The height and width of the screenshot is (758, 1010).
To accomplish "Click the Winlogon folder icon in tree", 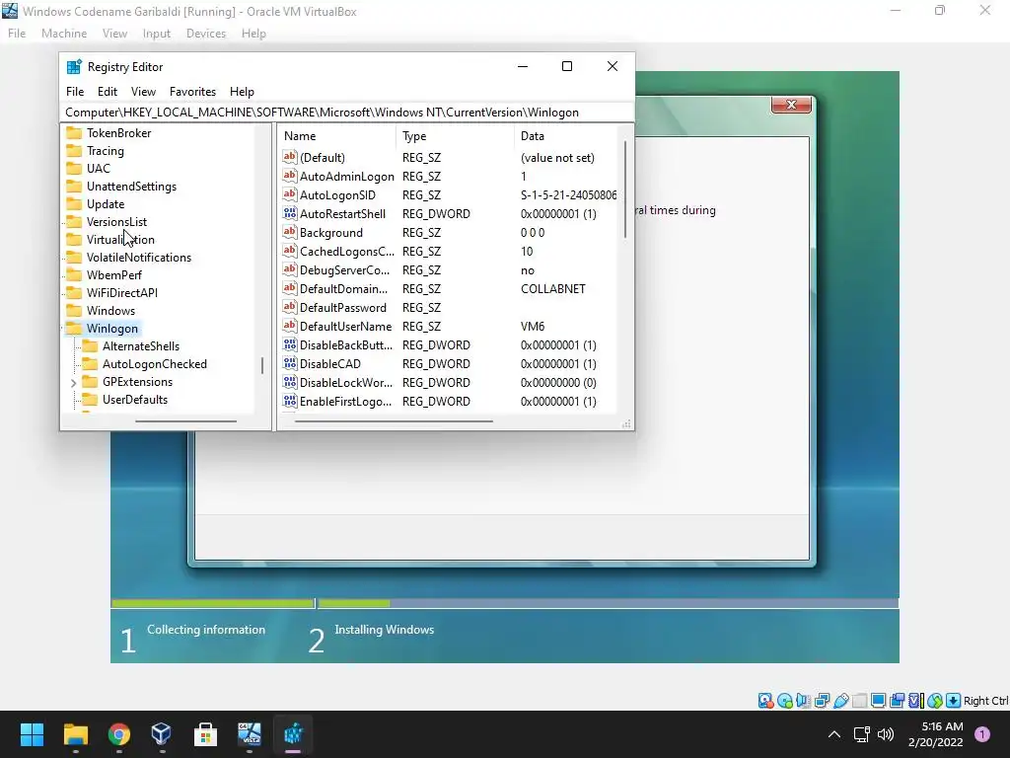I will (x=75, y=328).
